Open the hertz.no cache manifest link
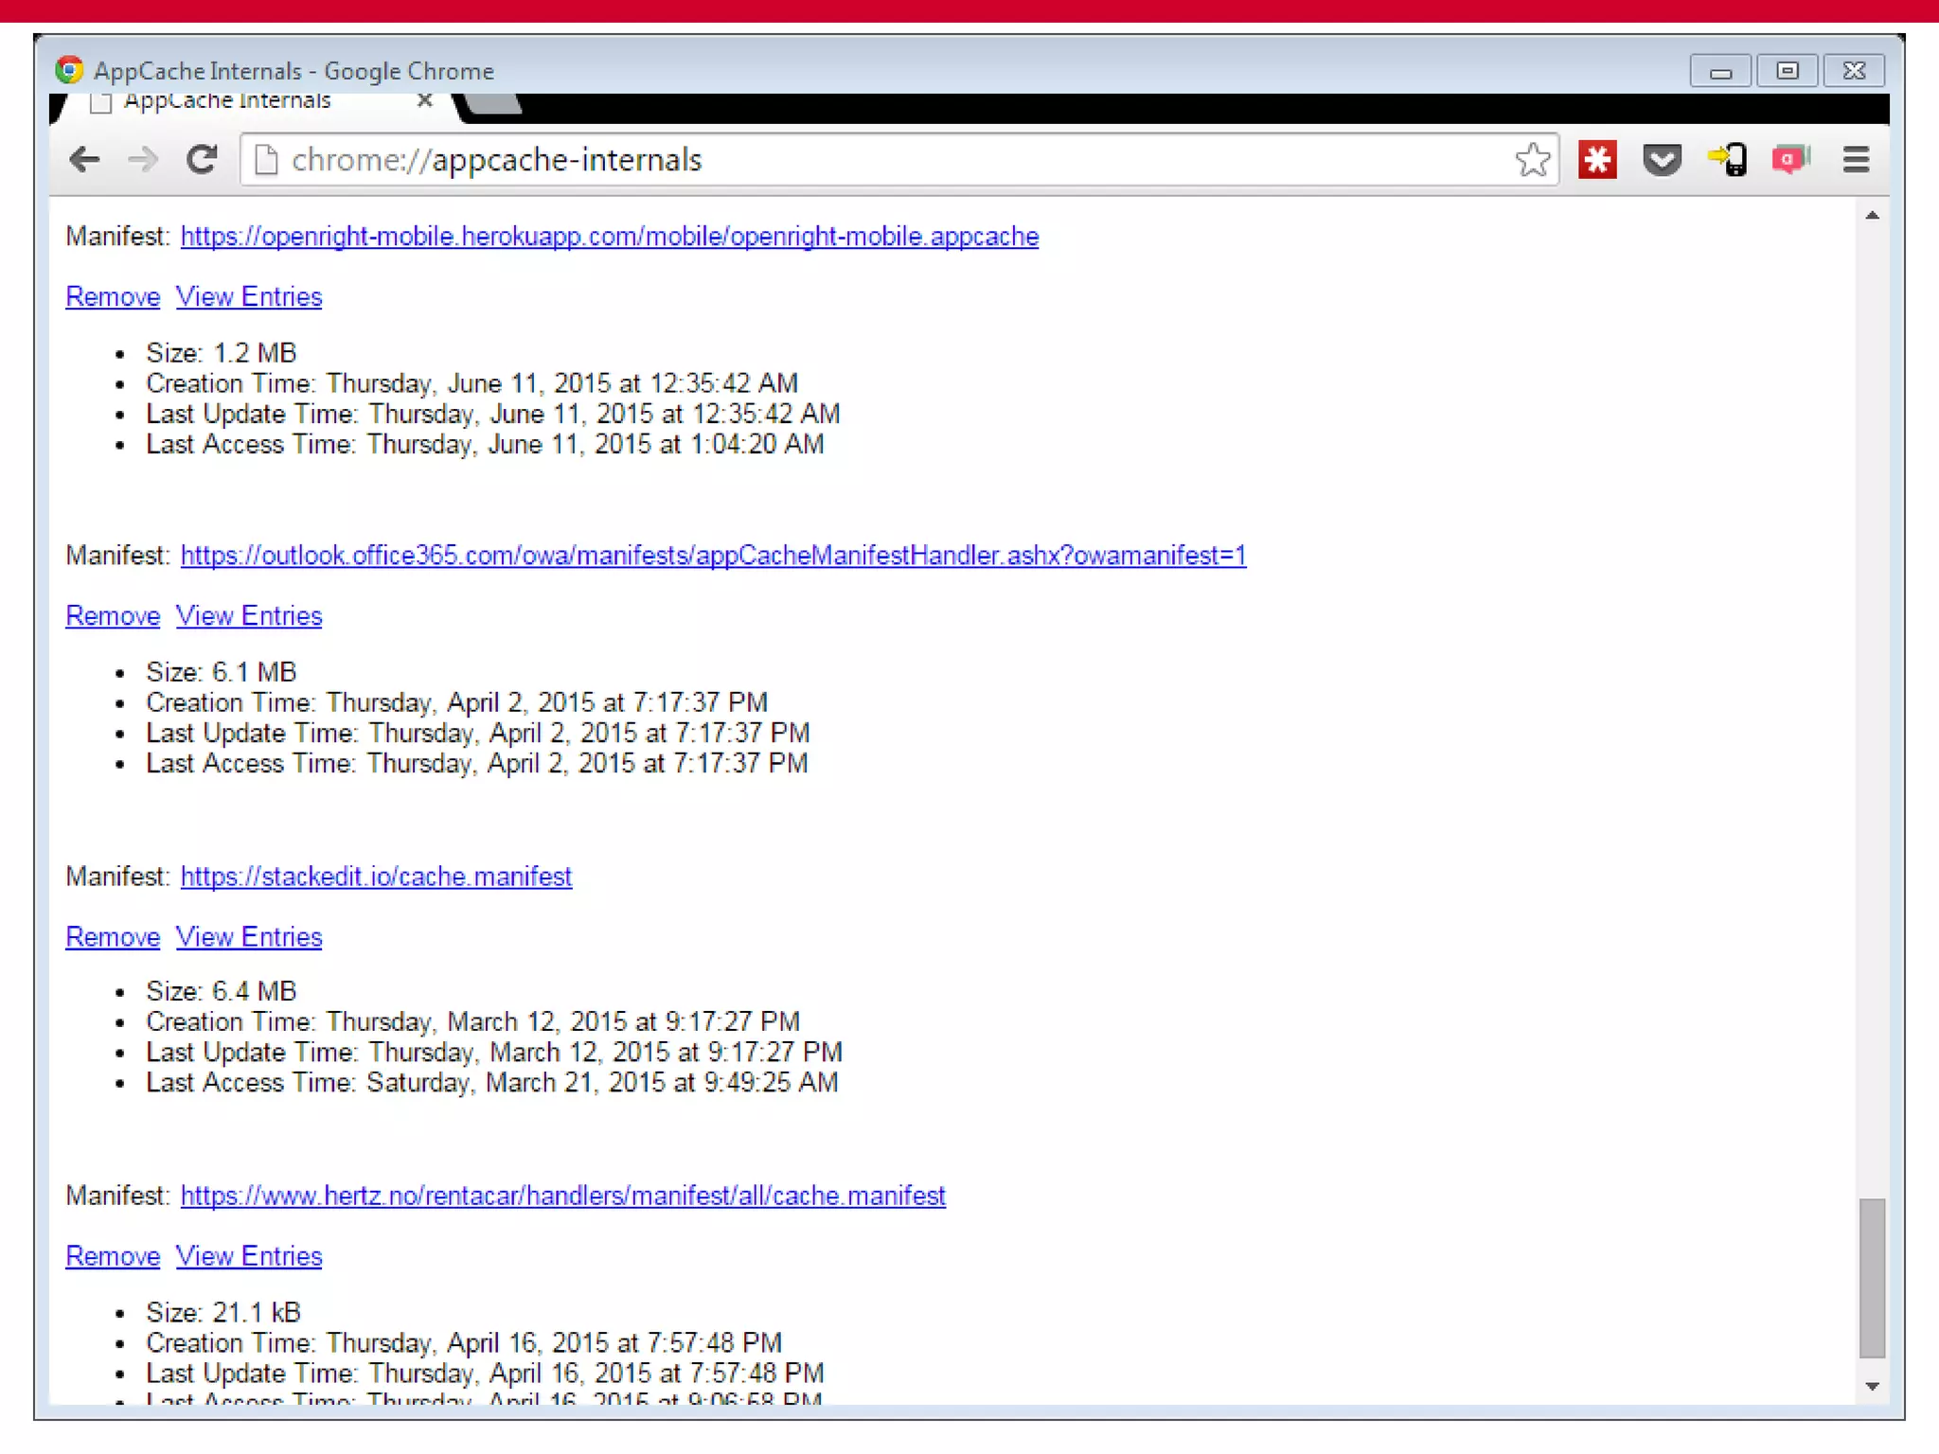This screenshot has width=1939, height=1454. (x=562, y=1197)
